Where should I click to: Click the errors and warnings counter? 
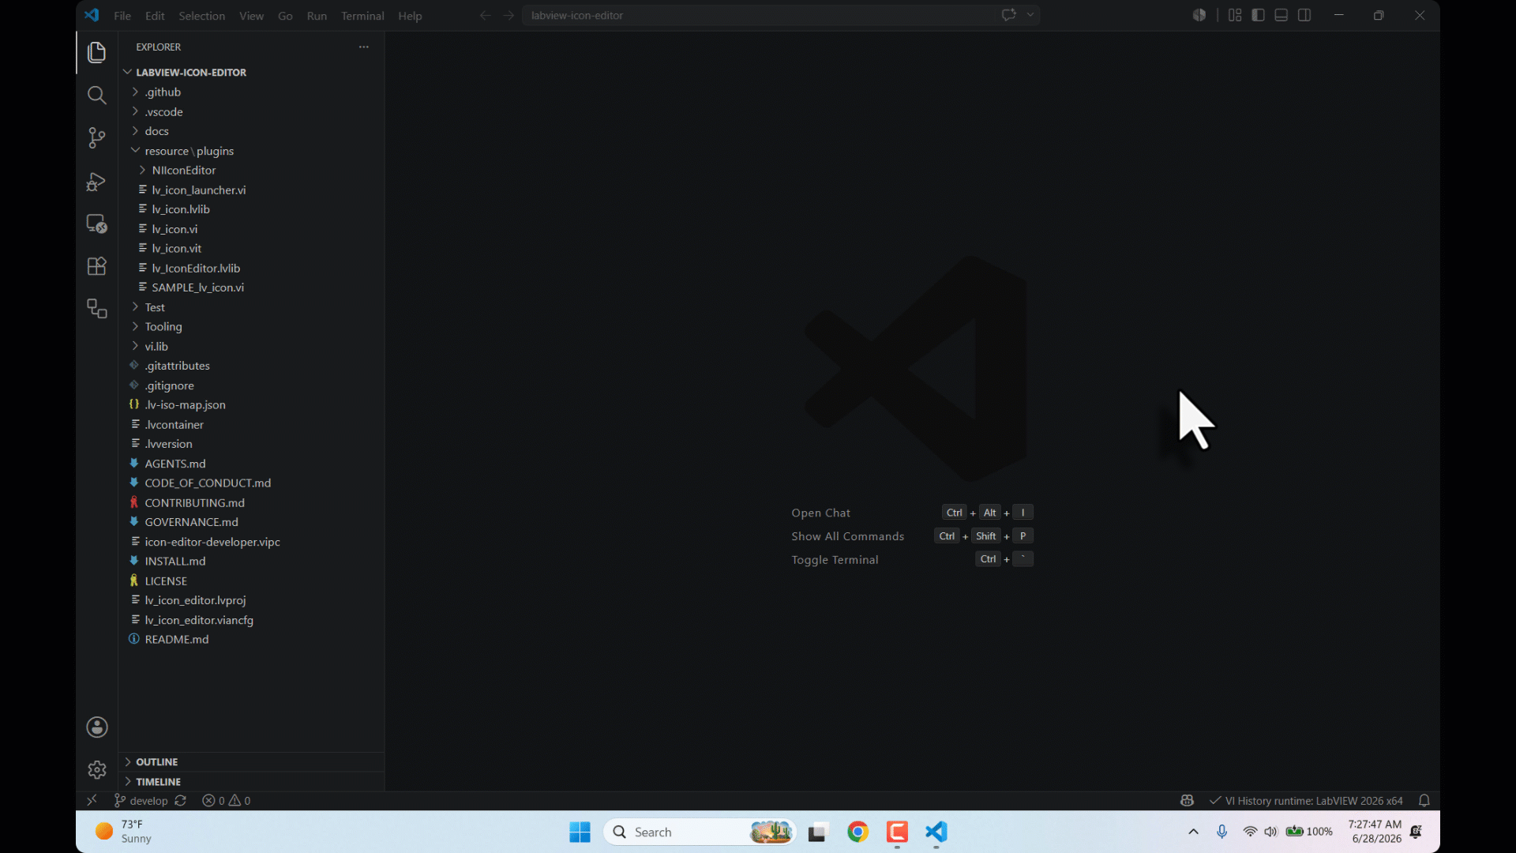tap(227, 800)
